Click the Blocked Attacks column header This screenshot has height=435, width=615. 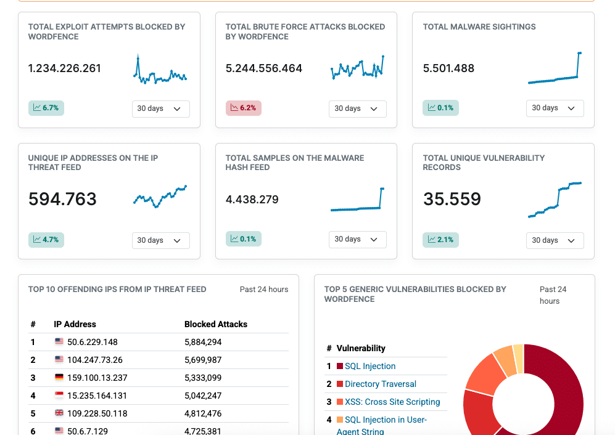pos(215,324)
